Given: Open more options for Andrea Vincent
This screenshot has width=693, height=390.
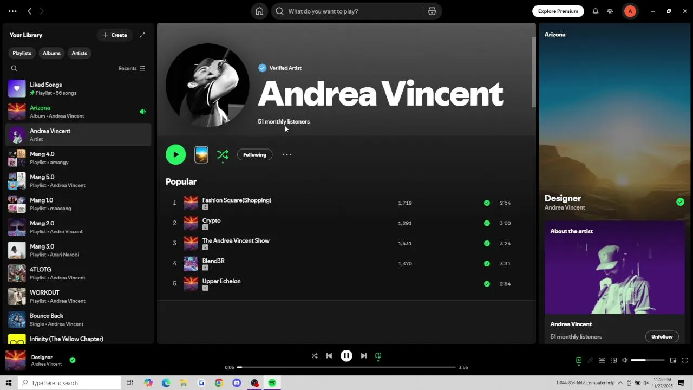Looking at the screenshot, I should coord(287,155).
